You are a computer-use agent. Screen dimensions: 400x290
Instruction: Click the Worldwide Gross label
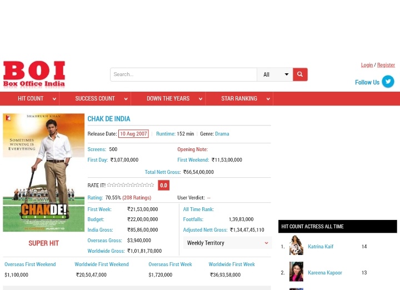coord(106,251)
